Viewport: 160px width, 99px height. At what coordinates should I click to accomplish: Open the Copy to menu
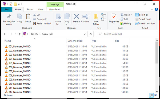click(x=66, y=19)
